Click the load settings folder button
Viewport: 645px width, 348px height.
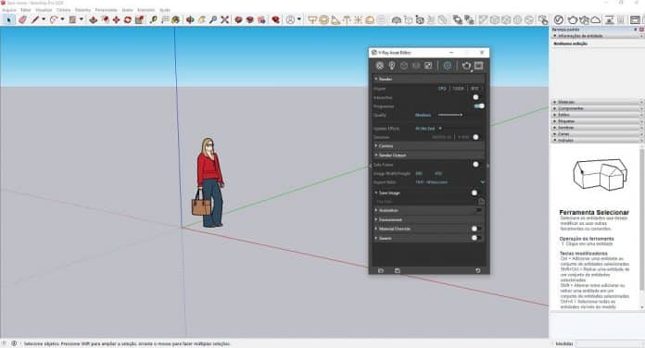[x=381, y=271]
